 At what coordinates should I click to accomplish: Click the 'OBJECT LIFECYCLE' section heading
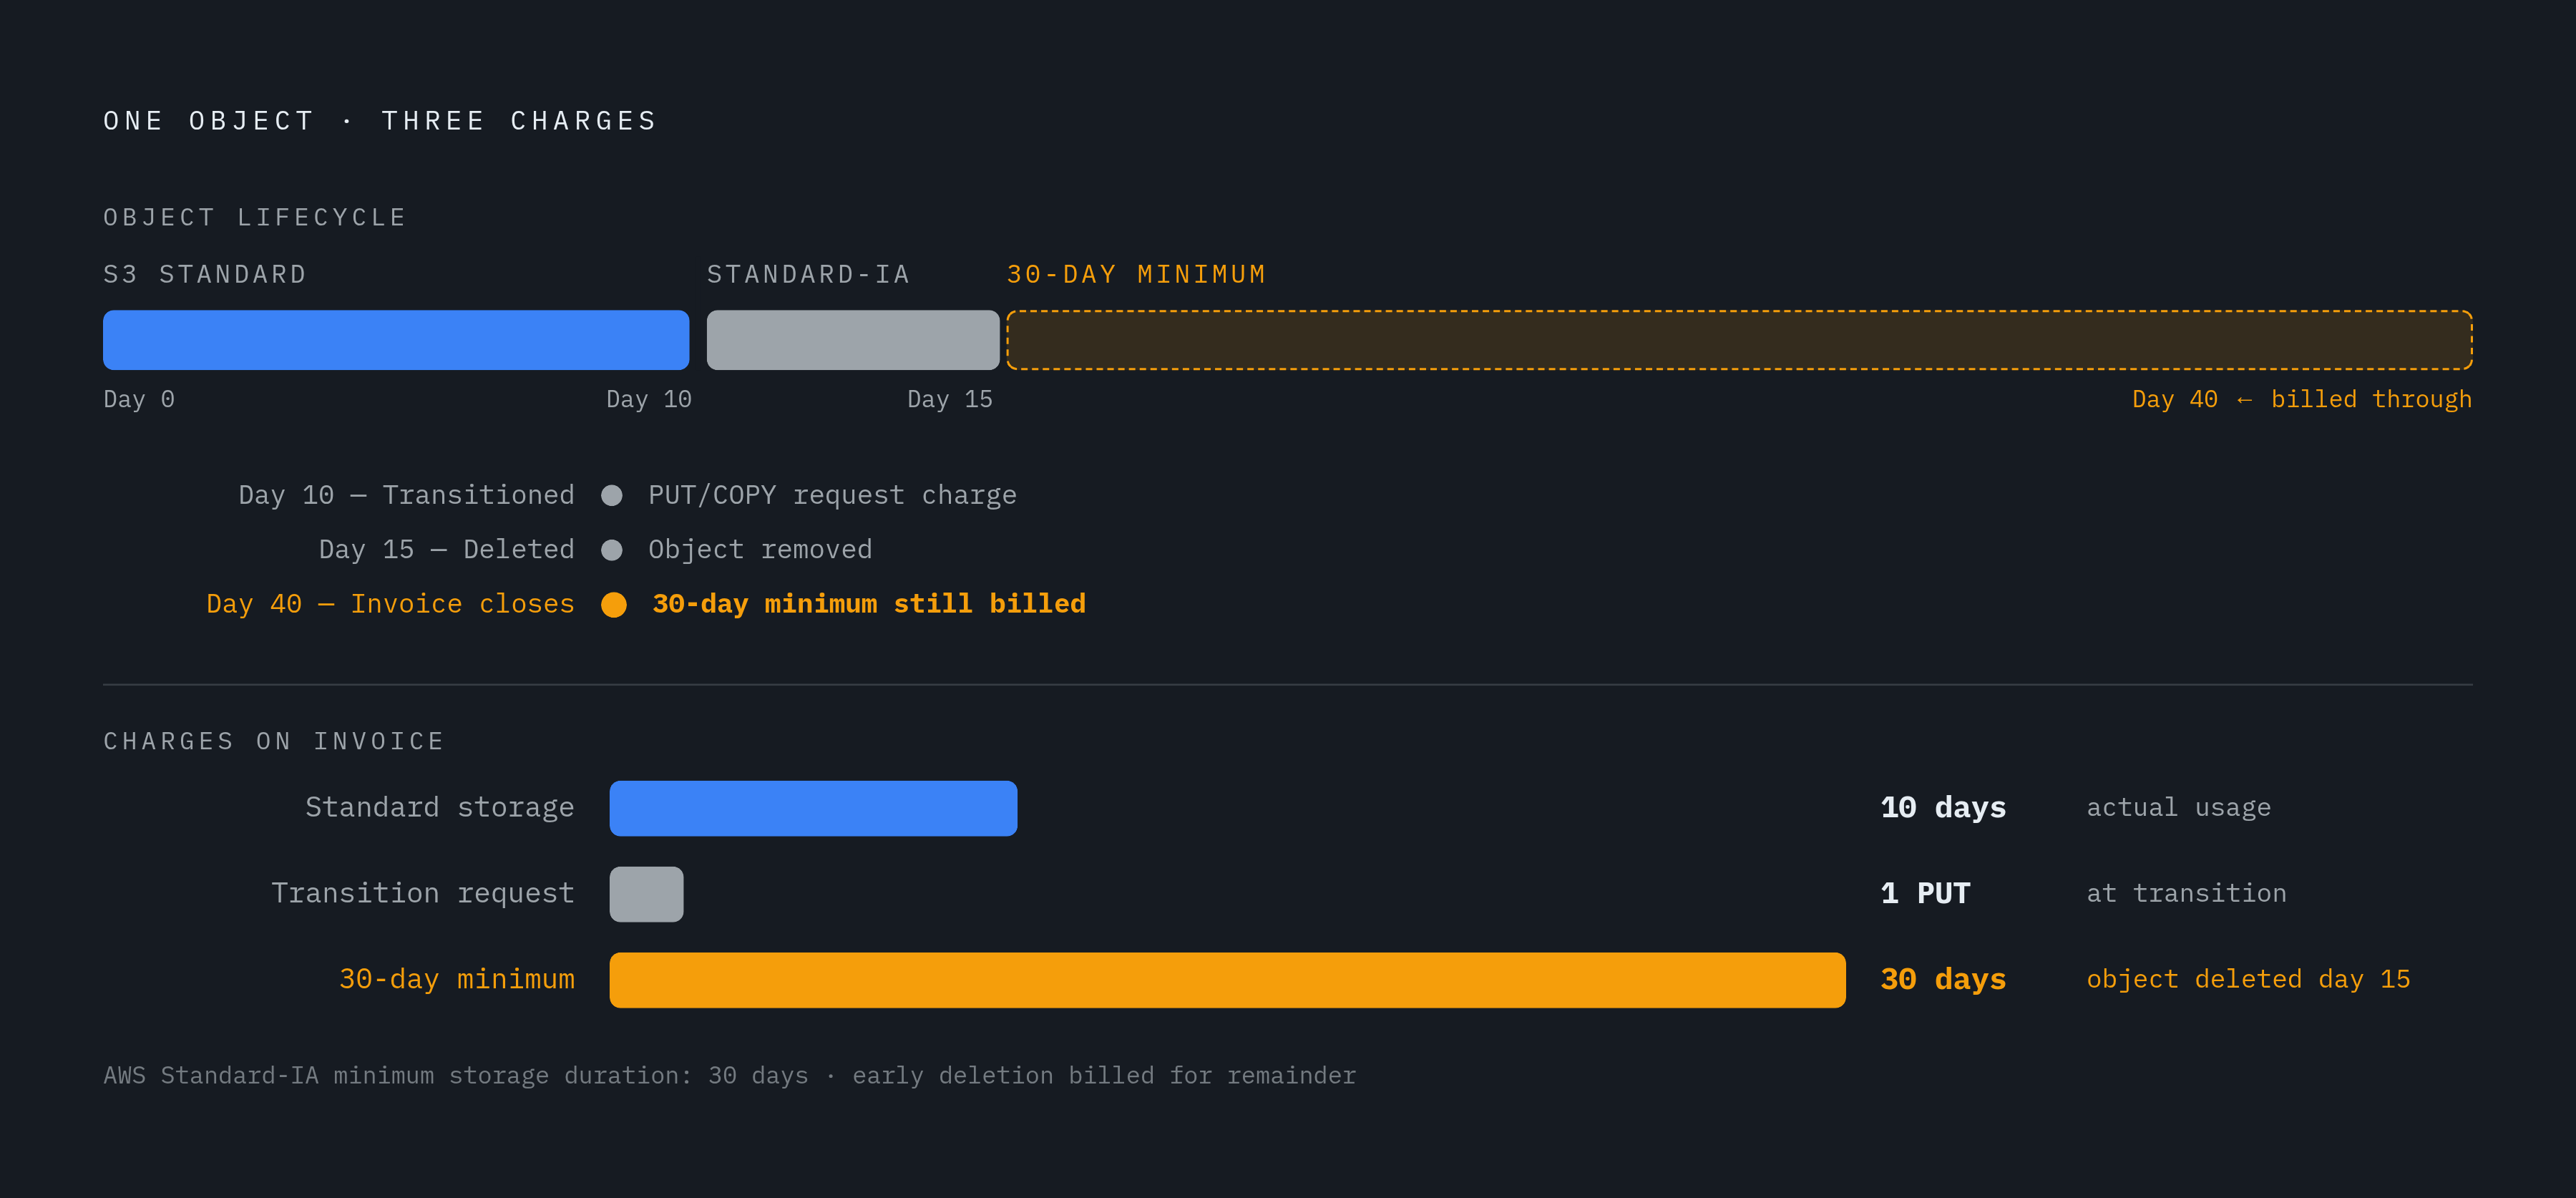(x=255, y=217)
